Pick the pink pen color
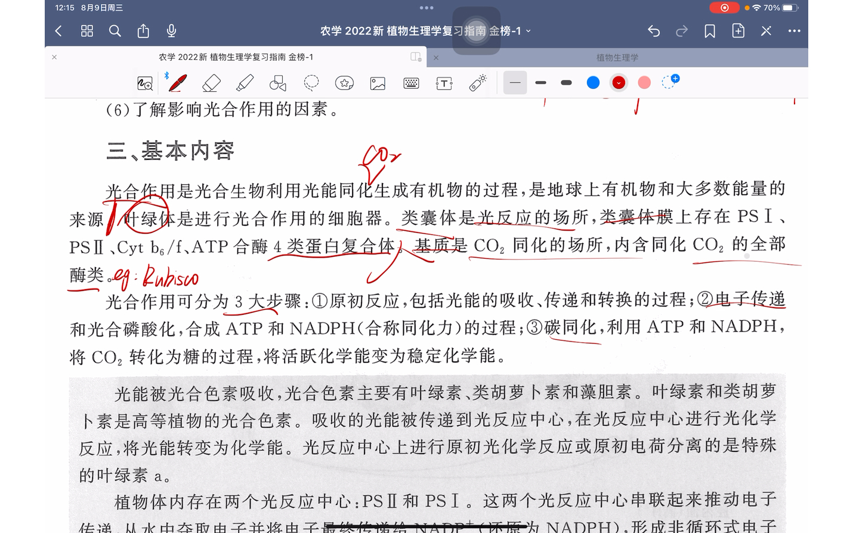The height and width of the screenshot is (533, 853). [644, 83]
